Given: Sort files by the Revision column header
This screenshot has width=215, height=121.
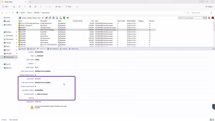Looking at the screenshot, I should 152,21.
